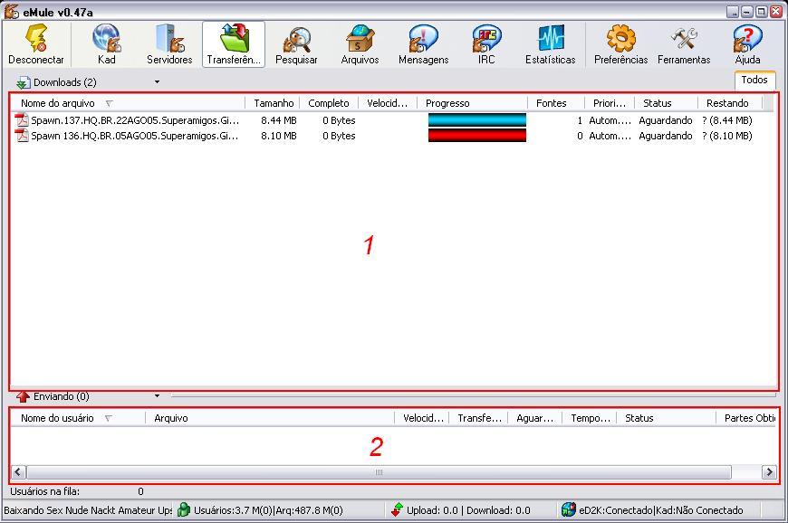The width and height of the screenshot is (788, 523).
Task: Open the Ferramentas tools menu
Action: tap(684, 44)
